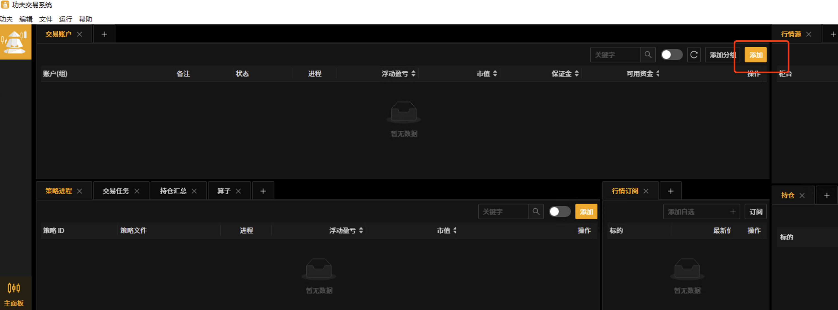Close the 算子 tab

(238, 191)
